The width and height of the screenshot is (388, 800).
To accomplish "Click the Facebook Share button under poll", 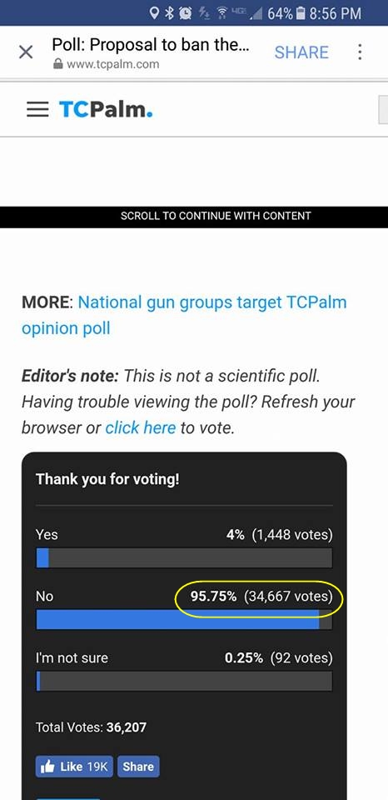I will (x=138, y=767).
